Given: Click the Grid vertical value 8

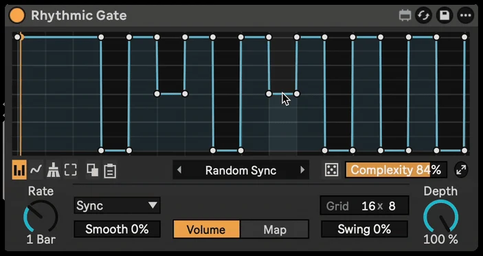Looking at the screenshot, I should click(392, 206).
